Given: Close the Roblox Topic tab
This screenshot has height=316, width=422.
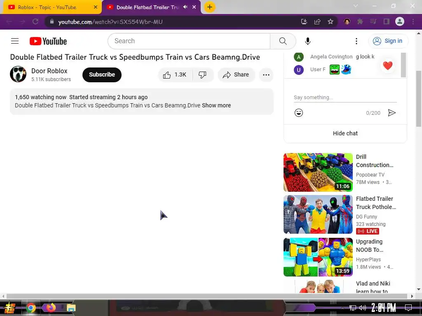Looking at the screenshot, I should pyautogui.click(x=96, y=7).
